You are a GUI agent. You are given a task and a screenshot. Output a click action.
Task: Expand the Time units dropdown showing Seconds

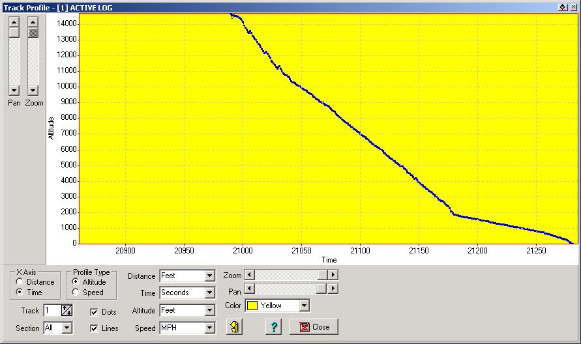click(209, 293)
